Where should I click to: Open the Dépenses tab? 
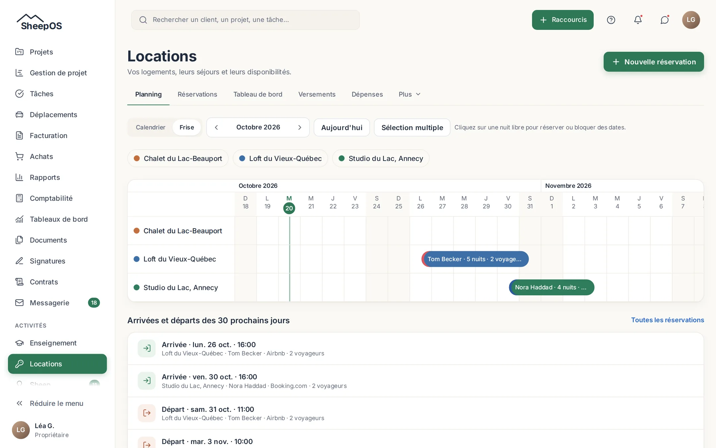point(367,94)
